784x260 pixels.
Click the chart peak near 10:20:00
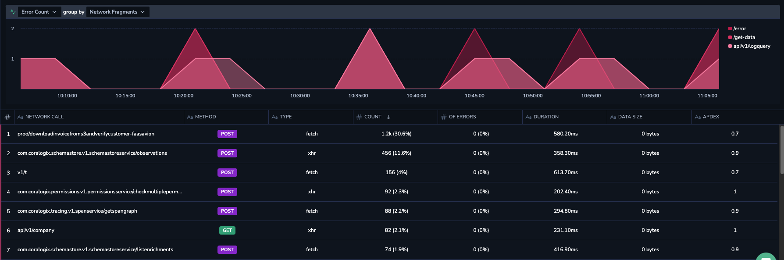point(195,29)
